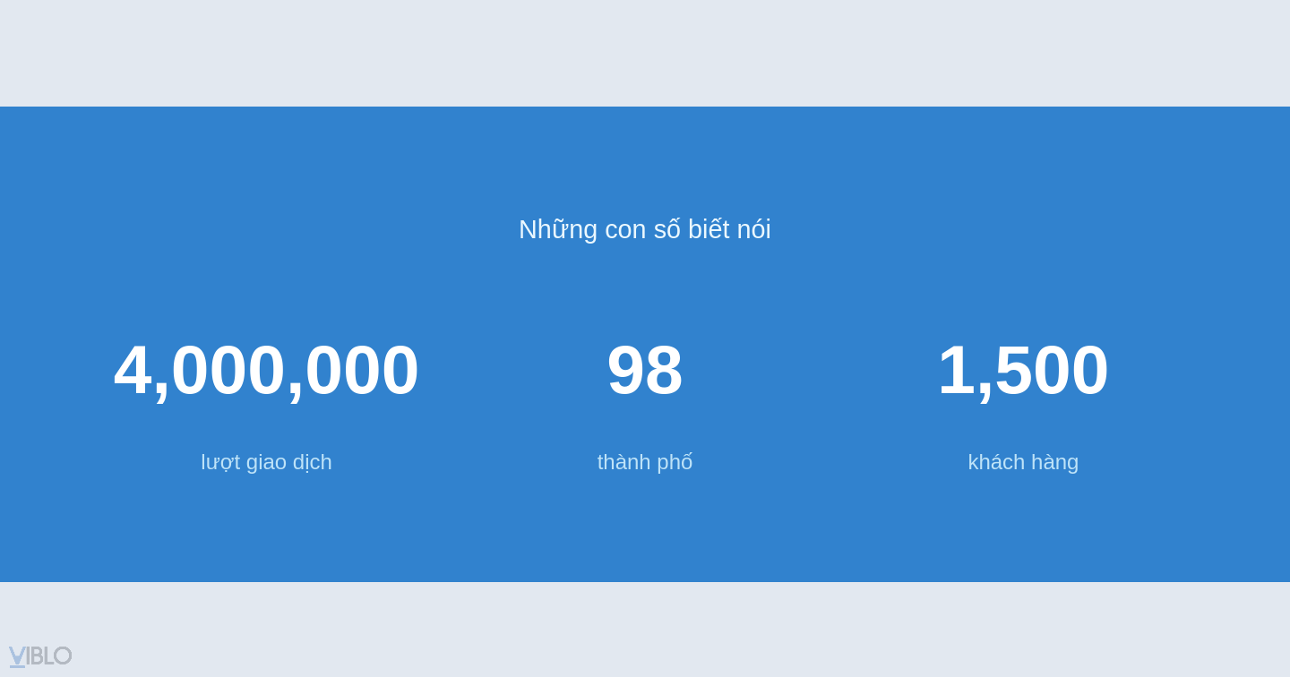Click the label 'thành phố'
The image size is (1290, 677).
click(x=644, y=462)
